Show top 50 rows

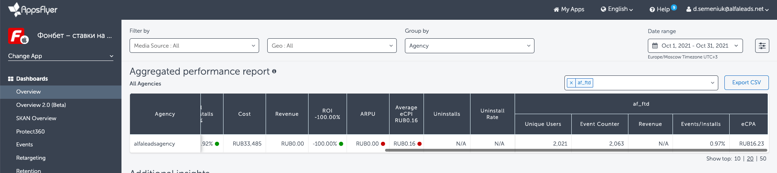763,158
